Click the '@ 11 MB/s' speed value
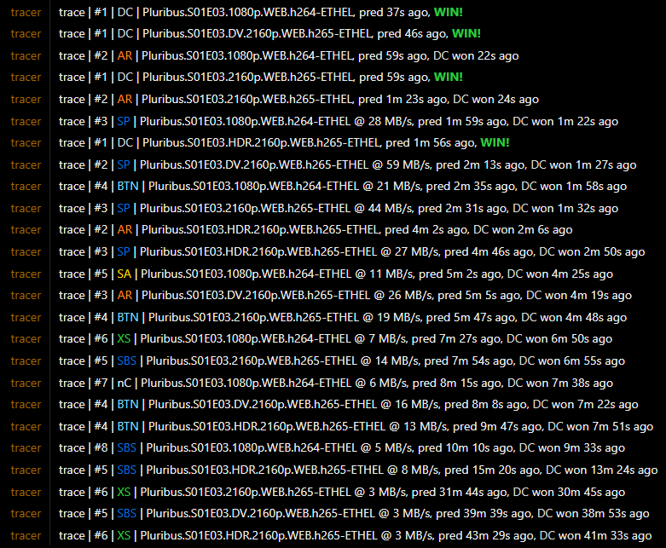This screenshot has width=666, height=548. click(384, 274)
